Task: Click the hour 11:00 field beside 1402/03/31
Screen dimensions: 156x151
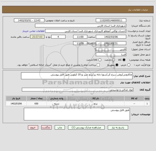Action: [80, 43]
